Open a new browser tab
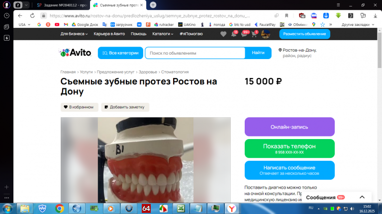382x214 pixels. tap(153, 5)
